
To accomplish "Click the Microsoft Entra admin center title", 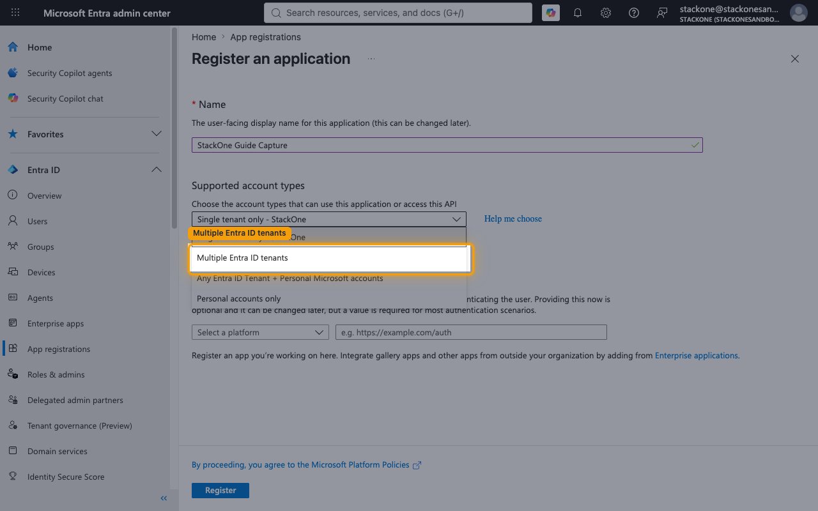I will [107, 13].
